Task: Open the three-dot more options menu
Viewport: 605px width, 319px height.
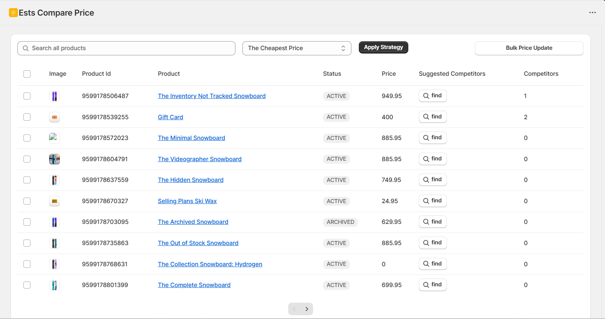Action: (592, 13)
